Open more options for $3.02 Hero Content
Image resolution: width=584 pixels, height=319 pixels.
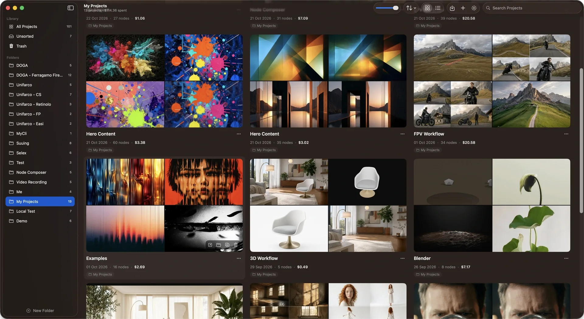(402, 134)
